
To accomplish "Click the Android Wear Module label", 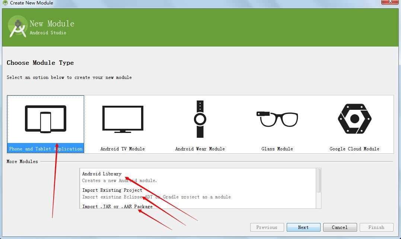I will tap(200, 149).
